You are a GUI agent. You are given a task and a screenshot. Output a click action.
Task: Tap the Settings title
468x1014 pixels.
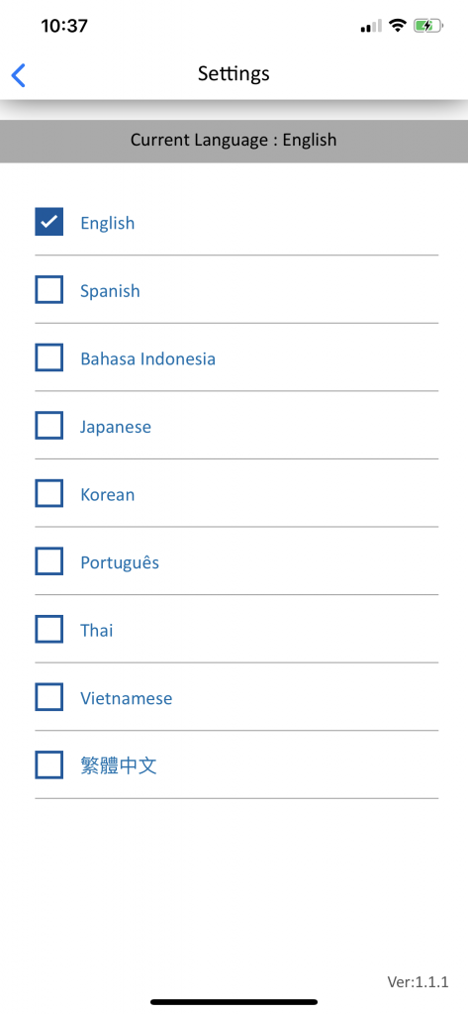click(x=234, y=73)
